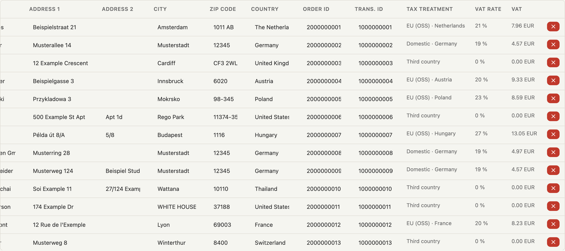Click order ID field 2000000012

click(x=324, y=225)
